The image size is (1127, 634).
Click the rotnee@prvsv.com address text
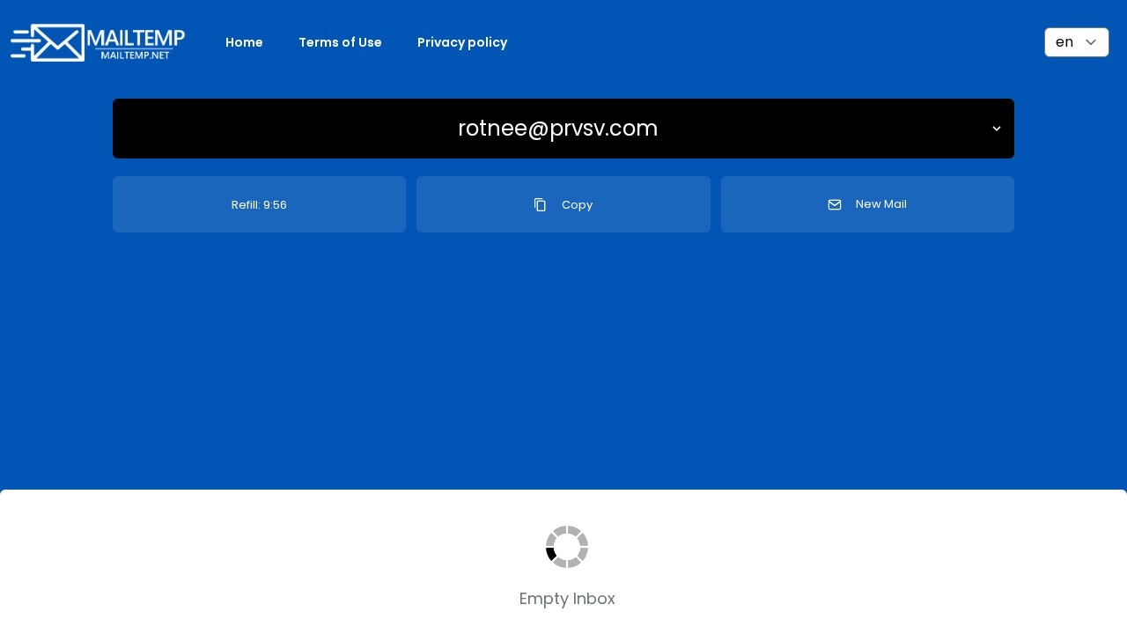557,129
